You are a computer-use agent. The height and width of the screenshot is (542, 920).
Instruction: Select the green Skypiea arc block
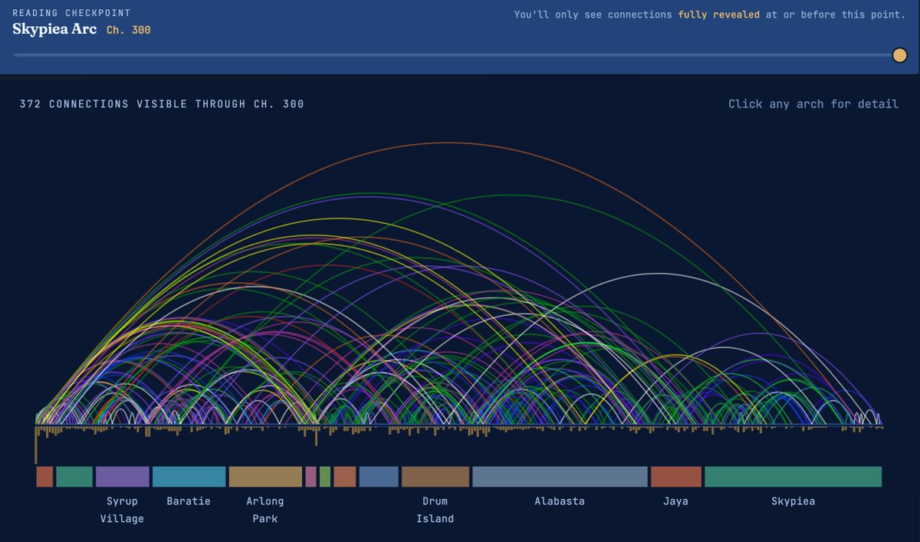point(793,477)
